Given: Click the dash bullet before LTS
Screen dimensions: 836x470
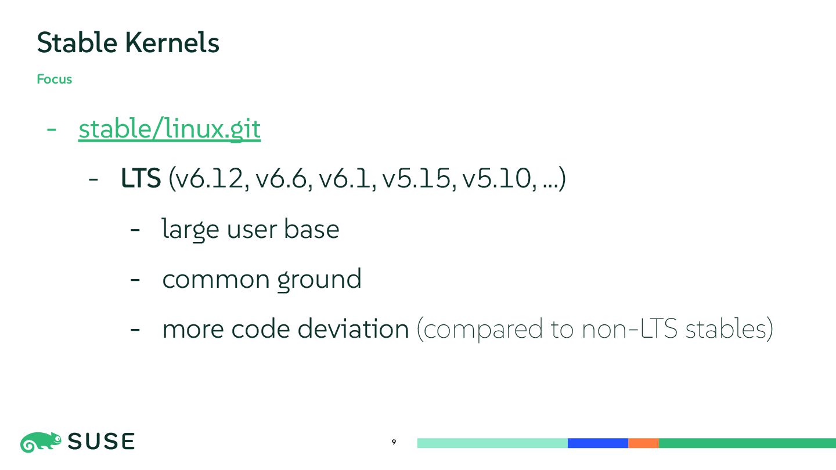Looking at the screenshot, I should click(93, 180).
